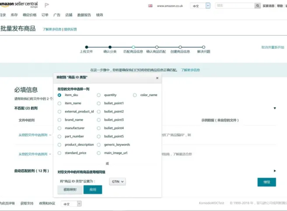Click the 匹配商品信息 progress step marker
The height and width of the screenshot is (211, 287).
click(133, 47)
